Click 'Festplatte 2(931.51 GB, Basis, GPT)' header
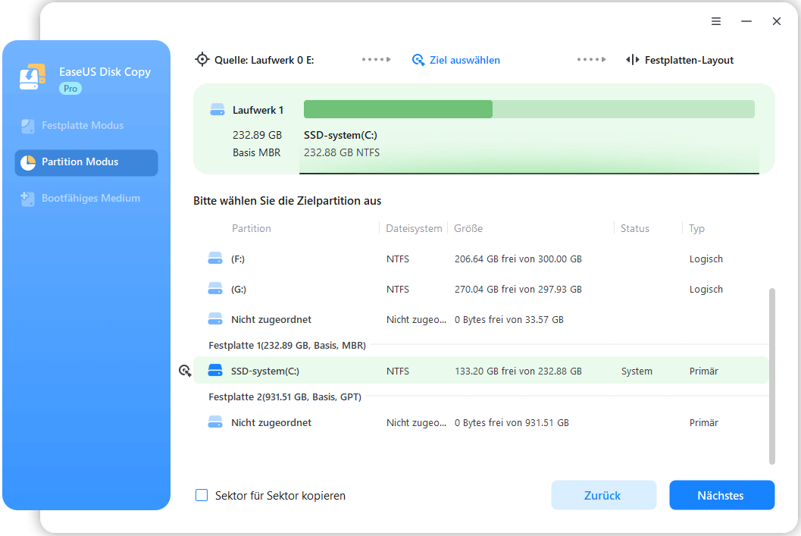Viewport: 801px width, 536px height. pyautogui.click(x=285, y=397)
